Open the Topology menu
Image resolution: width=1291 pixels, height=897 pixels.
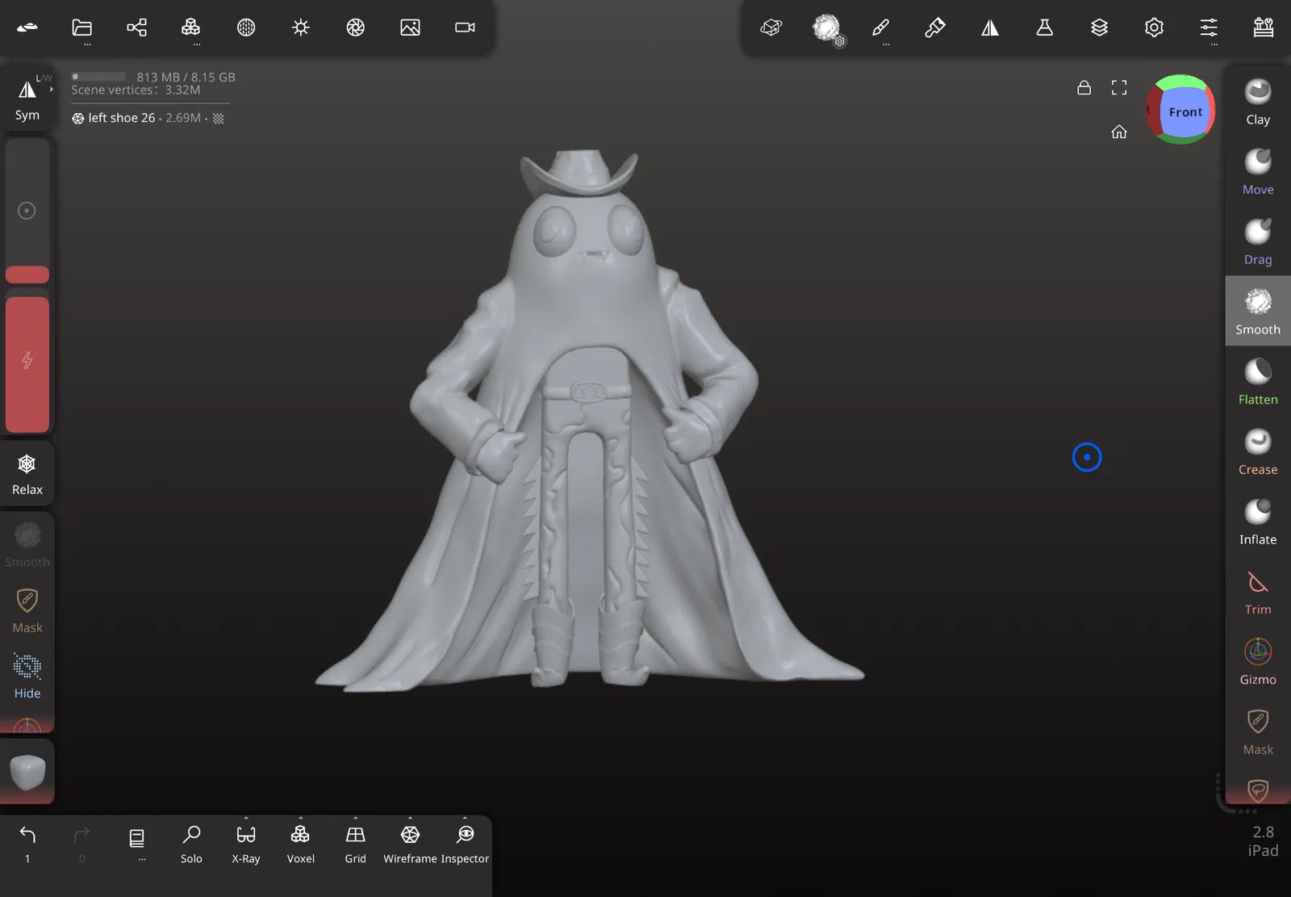191,27
